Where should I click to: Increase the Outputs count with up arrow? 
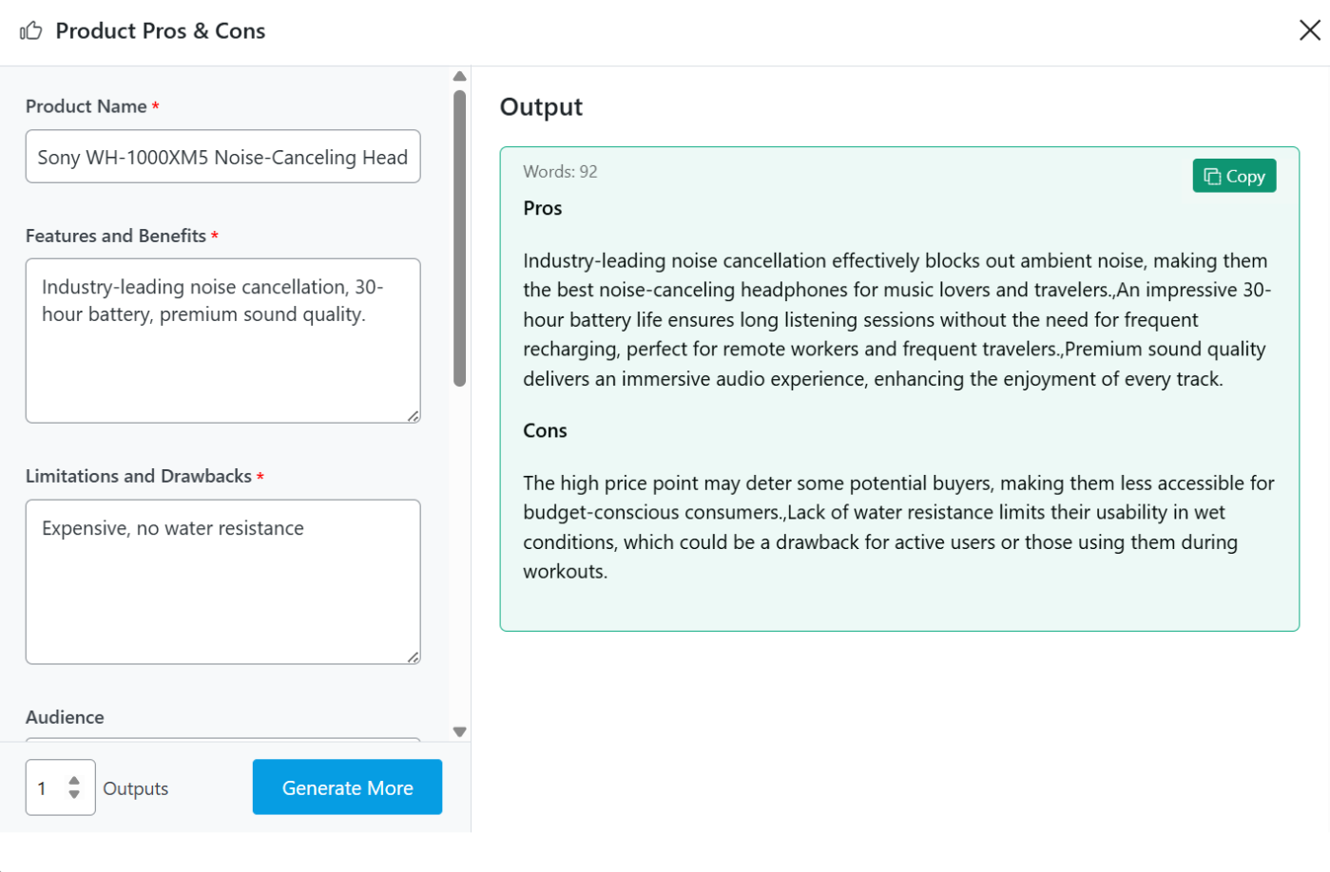(x=74, y=780)
